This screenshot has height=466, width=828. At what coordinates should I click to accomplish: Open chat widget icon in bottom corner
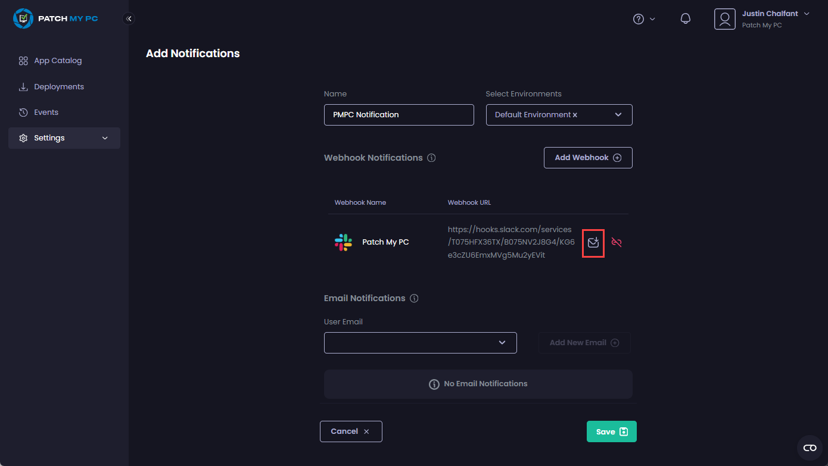pyautogui.click(x=810, y=448)
